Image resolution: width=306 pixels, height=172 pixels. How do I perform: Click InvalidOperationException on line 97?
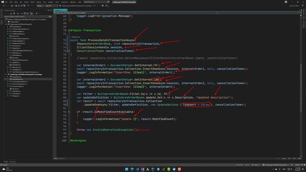point(113,129)
